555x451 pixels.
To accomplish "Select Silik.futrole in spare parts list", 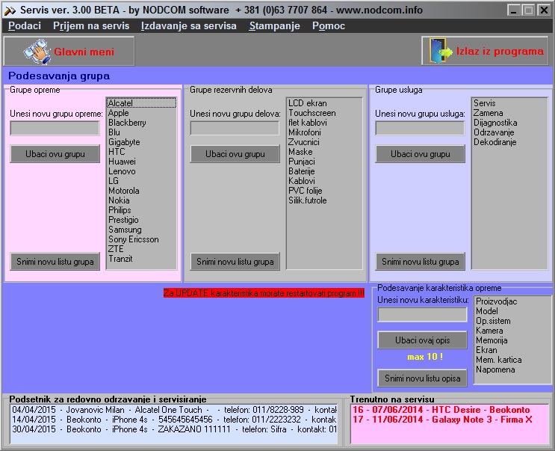I will coord(324,200).
